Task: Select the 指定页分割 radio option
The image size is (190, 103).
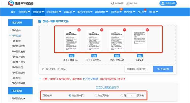Action: (x=96, y=96)
